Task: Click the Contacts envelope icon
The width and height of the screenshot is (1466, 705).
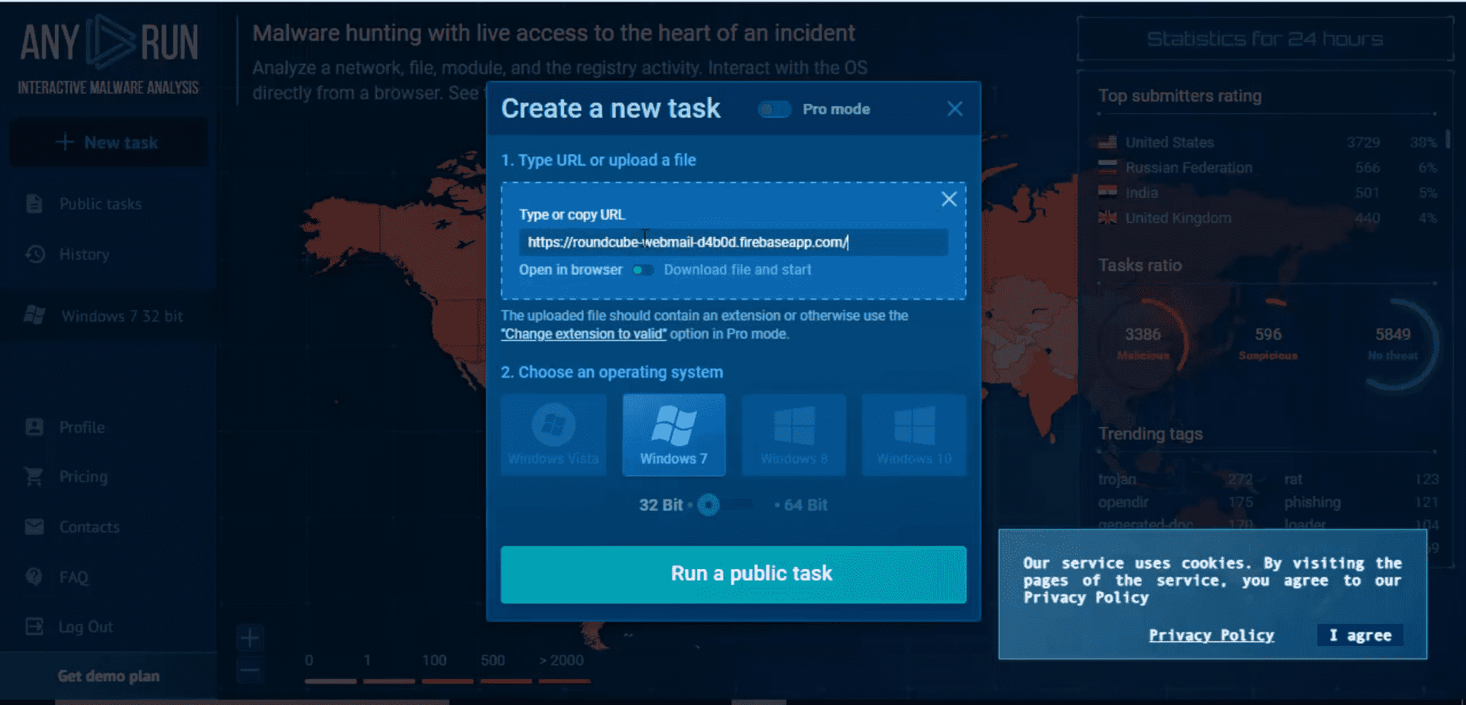Action: (x=34, y=526)
